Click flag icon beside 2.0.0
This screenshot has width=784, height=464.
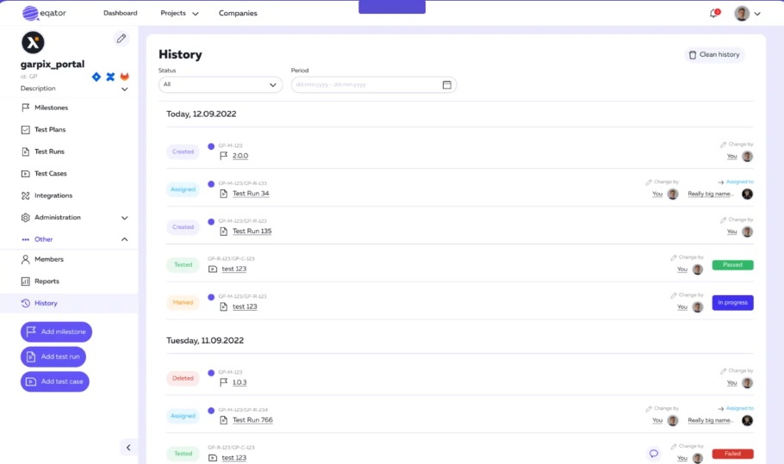tap(223, 156)
